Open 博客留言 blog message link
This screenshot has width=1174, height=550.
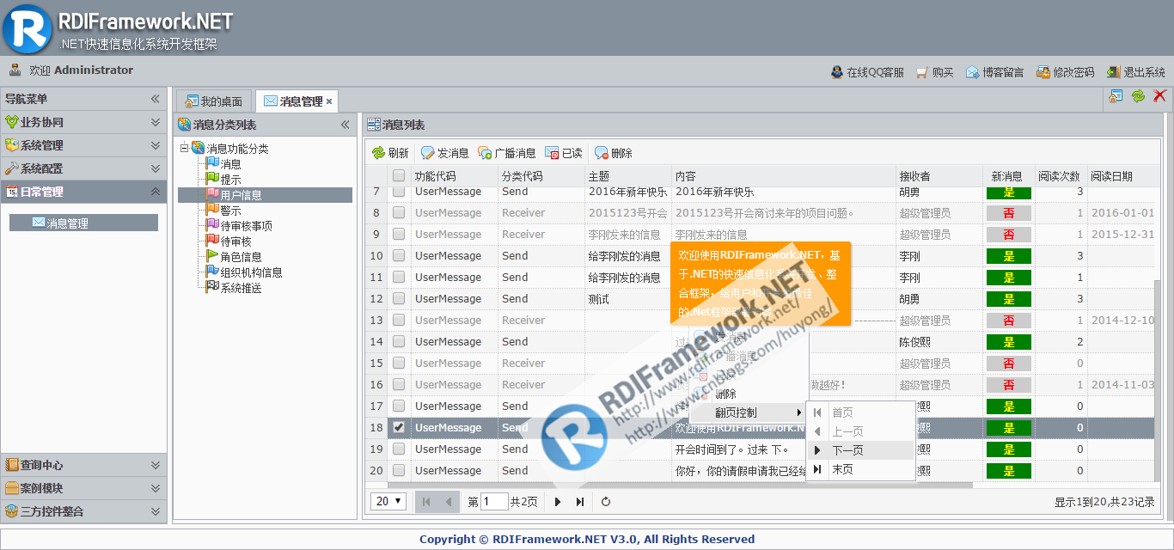pyautogui.click(x=995, y=72)
